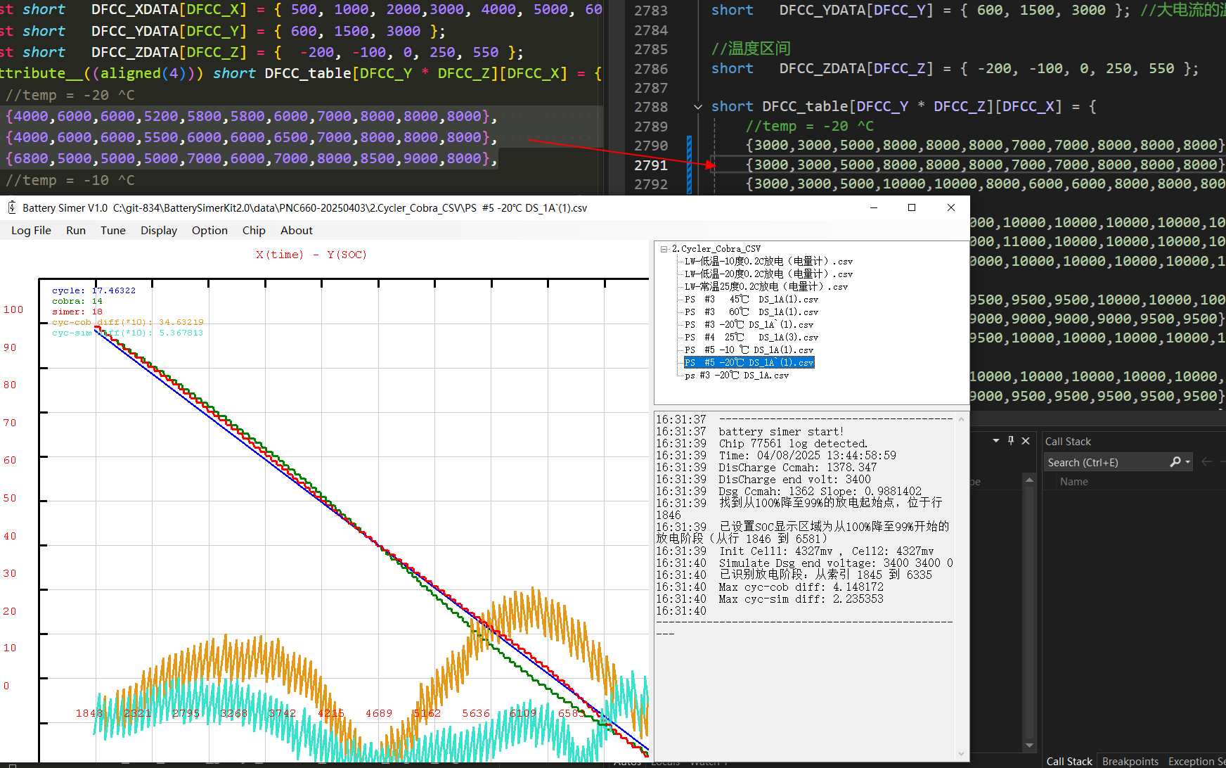Click the Name column header in Call Stack
The height and width of the screenshot is (768, 1226).
(1073, 482)
